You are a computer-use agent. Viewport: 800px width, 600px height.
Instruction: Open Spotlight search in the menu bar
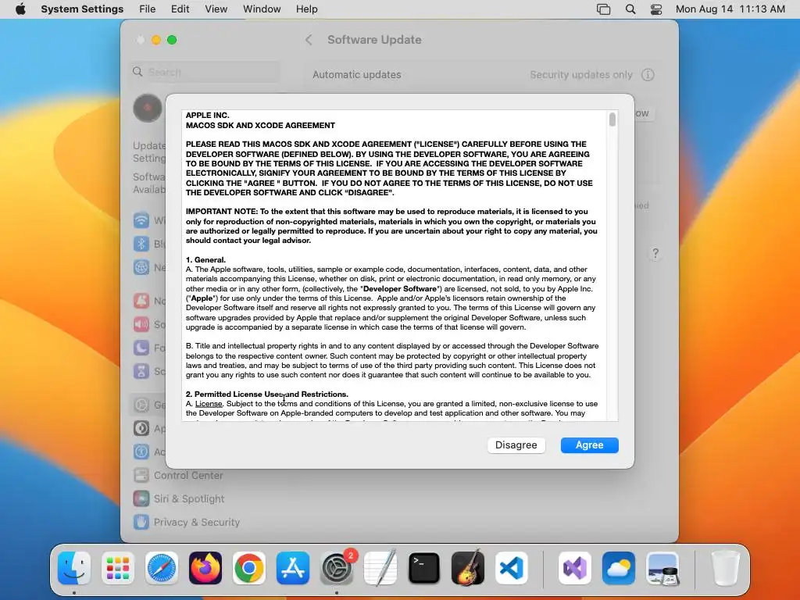coord(630,9)
